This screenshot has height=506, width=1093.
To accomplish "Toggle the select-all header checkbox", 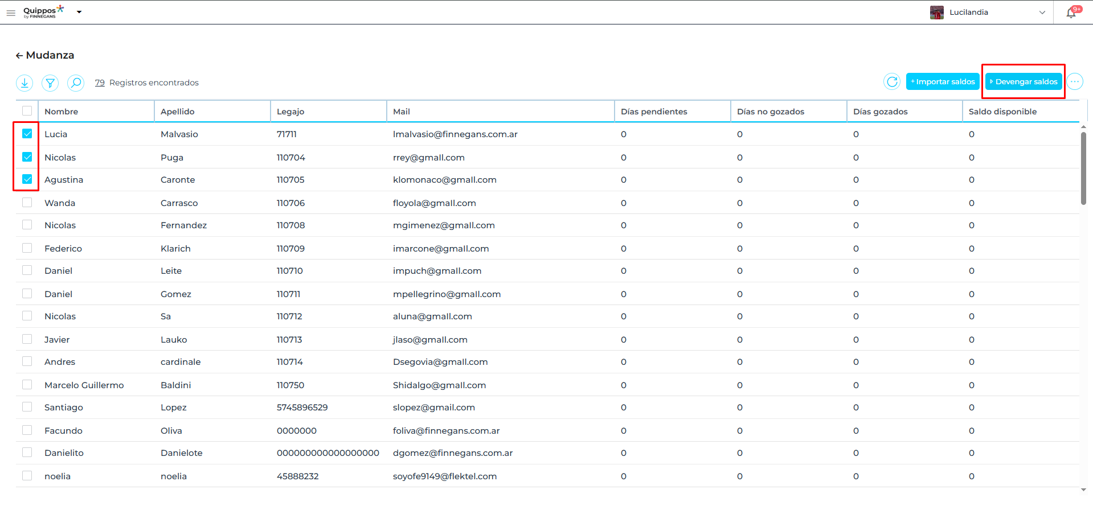I will click(27, 111).
